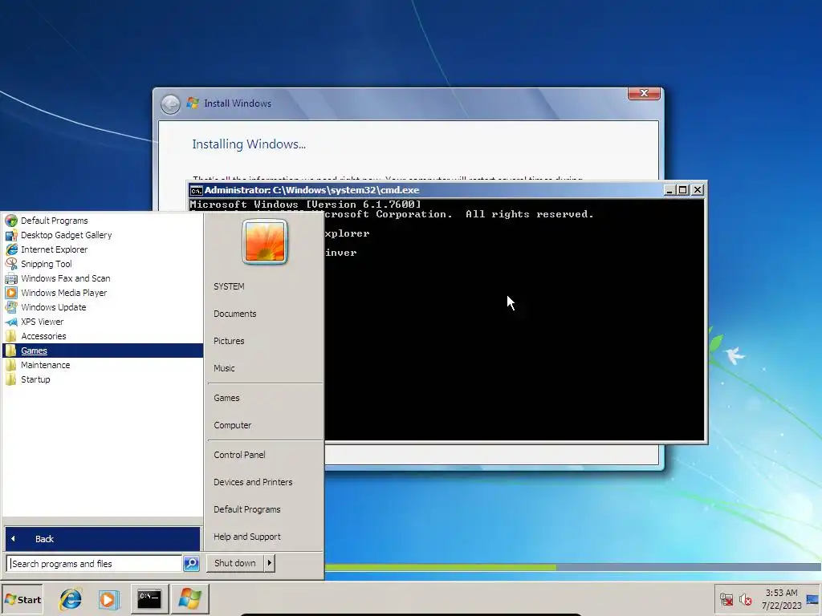Open Pictures from the Start menu
The height and width of the screenshot is (616, 822).
[x=229, y=341]
